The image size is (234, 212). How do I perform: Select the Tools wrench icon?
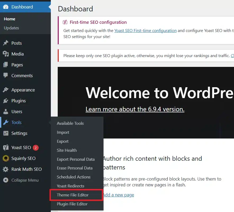6,122
